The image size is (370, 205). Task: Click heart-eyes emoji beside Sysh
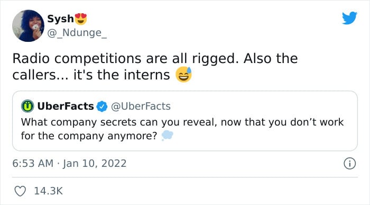pyautogui.click(x=81, y=19)
